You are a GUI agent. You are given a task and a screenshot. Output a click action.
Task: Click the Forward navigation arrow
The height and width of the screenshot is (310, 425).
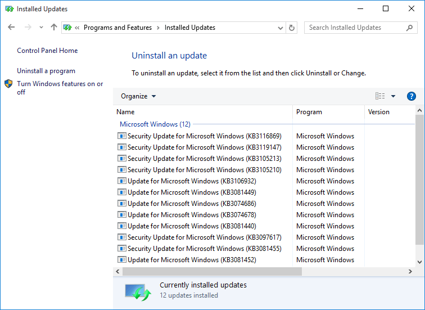pos(28,27)
